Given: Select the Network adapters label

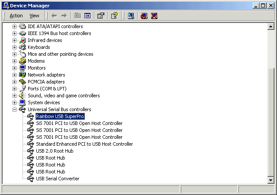Looking at the screenshot, I should (46, 75).
